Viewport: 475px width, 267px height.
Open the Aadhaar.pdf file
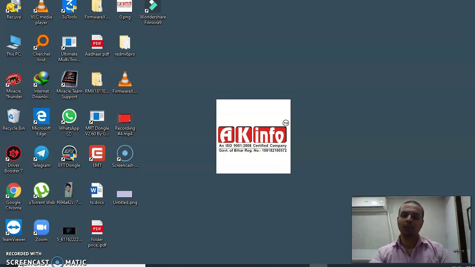(97, 46)
